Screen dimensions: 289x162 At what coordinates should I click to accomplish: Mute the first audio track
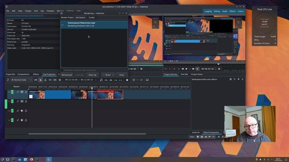click(22, 111)
